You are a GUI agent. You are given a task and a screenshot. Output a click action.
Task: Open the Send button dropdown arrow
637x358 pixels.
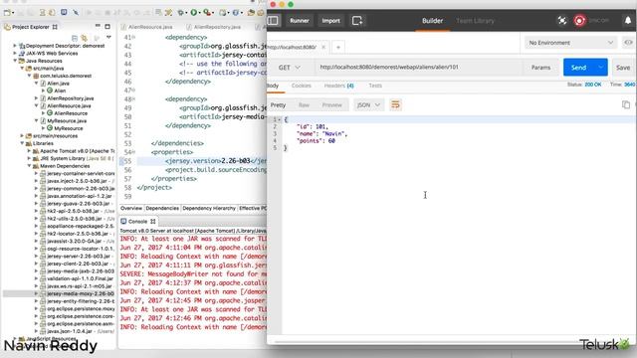(600, 67)
